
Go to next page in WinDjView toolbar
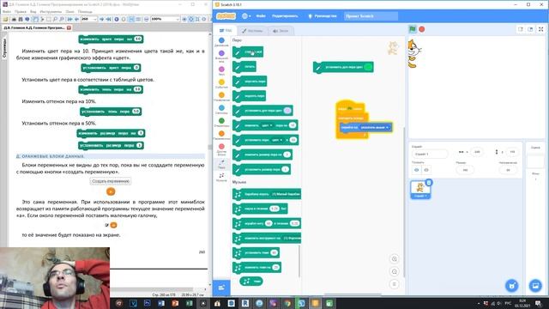pyautogui.click(x=101, y=19)
